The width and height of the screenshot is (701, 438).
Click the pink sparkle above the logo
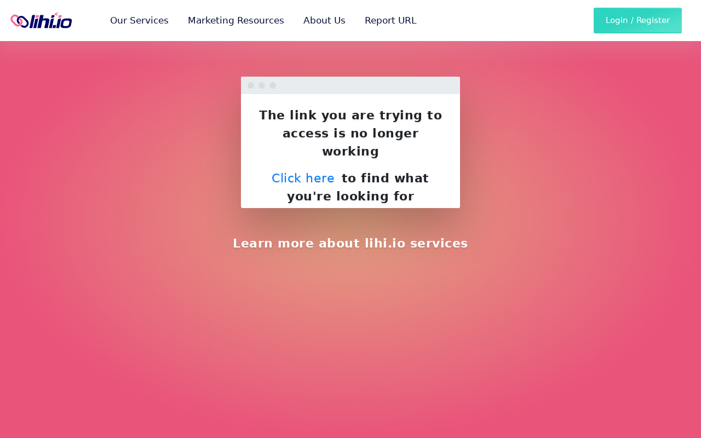(57, 14)
